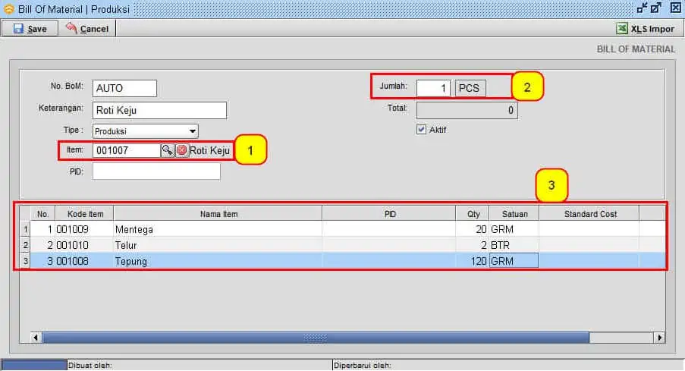The height and width of the screenshot is (371, 685).
Task: Click the Total field
Action: coord(467,110)
